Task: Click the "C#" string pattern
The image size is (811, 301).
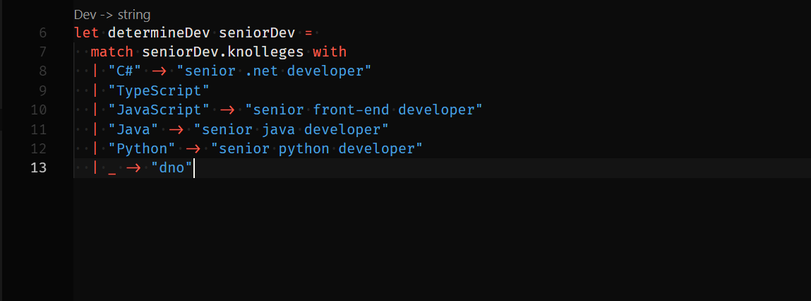Action: [x=125, y=71]
